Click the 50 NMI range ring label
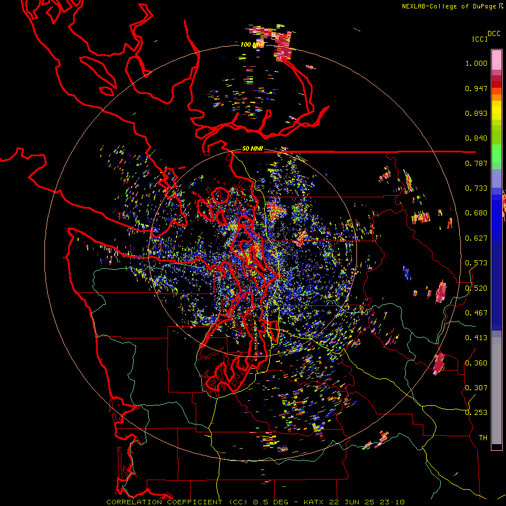This screenshot has height=506, width=506. [x=252, y=148]
